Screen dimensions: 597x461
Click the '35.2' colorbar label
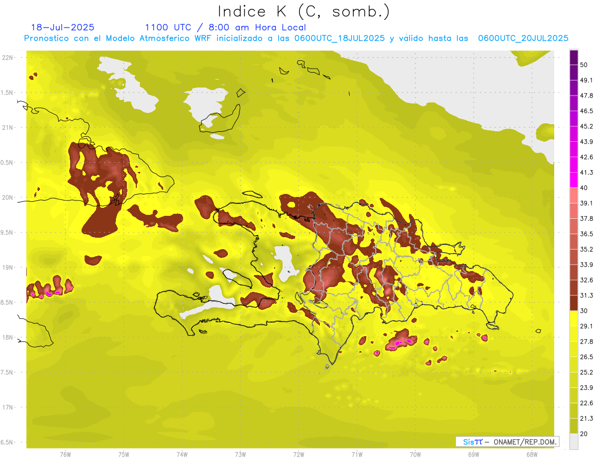(587, 249)
